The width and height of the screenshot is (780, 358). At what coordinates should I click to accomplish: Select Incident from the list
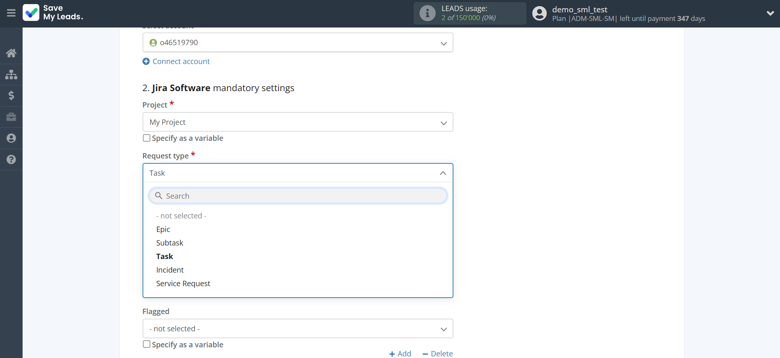tap(170, 270)
